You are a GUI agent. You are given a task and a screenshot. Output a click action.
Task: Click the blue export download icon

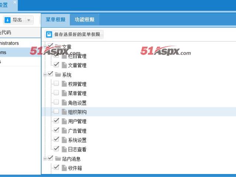click(7, 20)
